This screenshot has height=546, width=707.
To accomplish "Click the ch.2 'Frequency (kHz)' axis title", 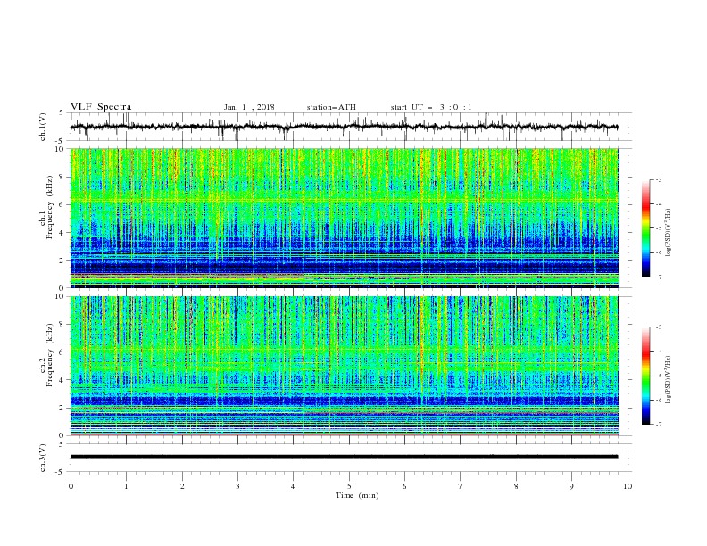I will [x=50, y=355].
